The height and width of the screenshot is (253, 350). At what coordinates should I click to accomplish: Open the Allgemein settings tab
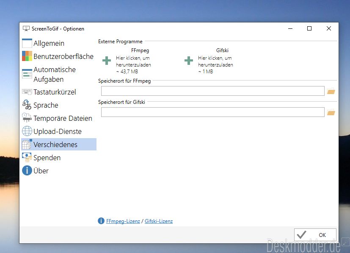click(x=49, y=43)
